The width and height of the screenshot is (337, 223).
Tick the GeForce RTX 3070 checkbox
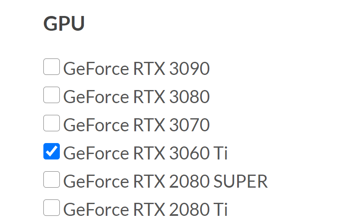point(51,124)
